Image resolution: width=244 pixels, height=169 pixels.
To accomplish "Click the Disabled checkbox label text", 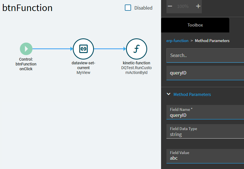I will 143,8.
